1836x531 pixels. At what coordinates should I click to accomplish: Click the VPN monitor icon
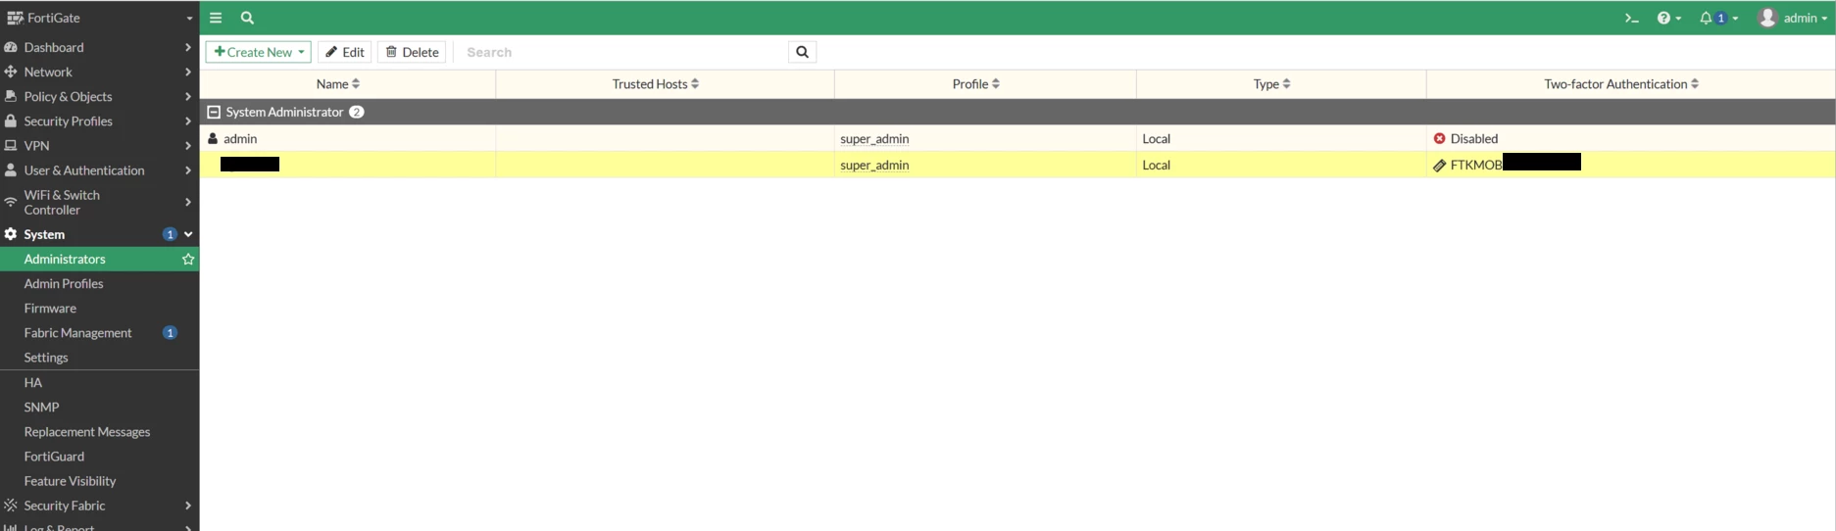(x=11, y=145)
